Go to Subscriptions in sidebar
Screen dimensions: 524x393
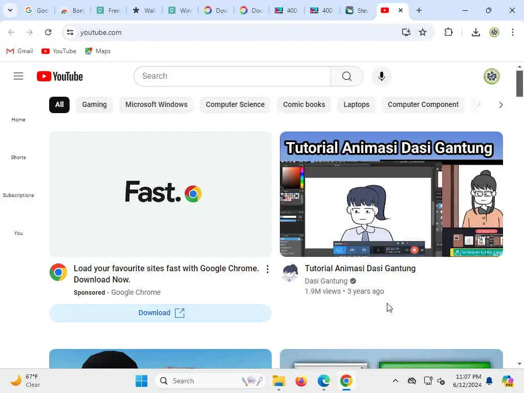18,195
